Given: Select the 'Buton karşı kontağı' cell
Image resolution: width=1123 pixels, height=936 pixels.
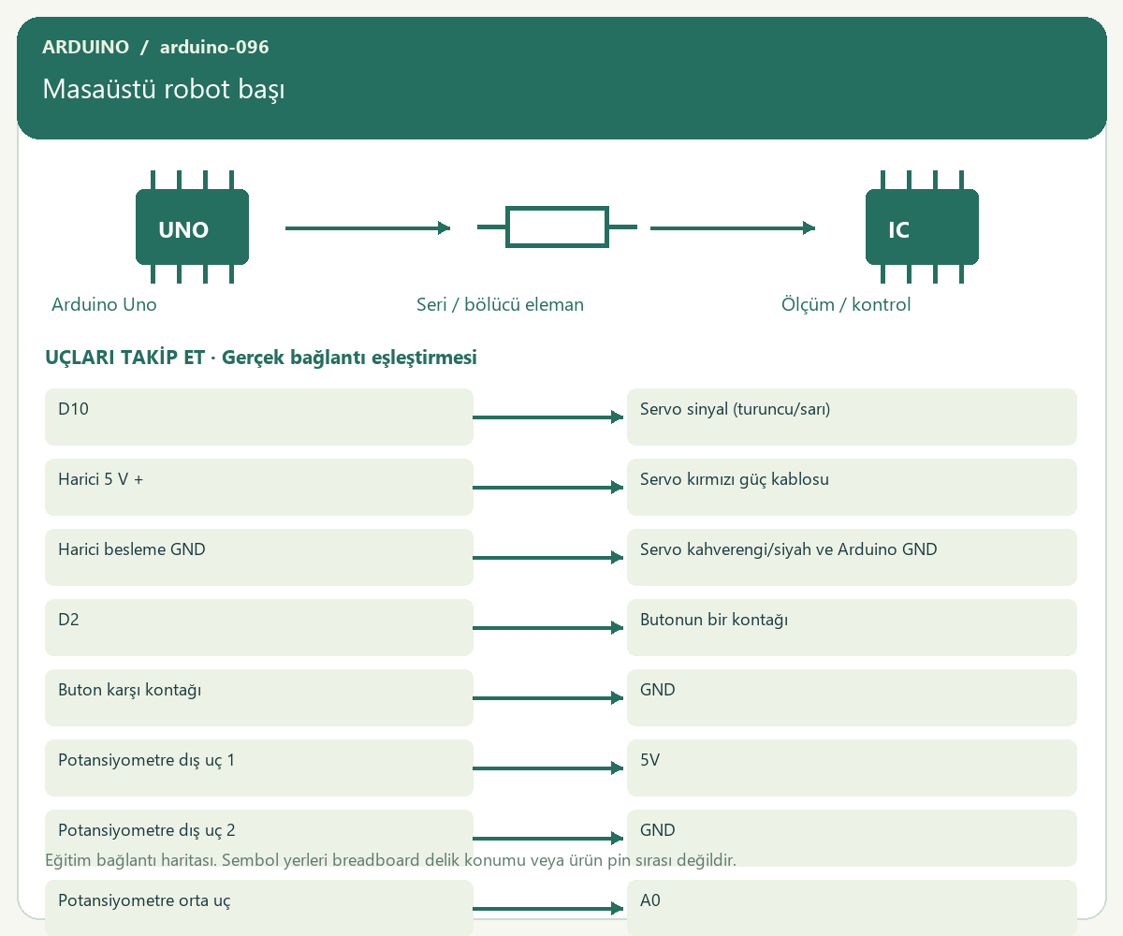Looking at the screenshot, I should tap(259, 697).
